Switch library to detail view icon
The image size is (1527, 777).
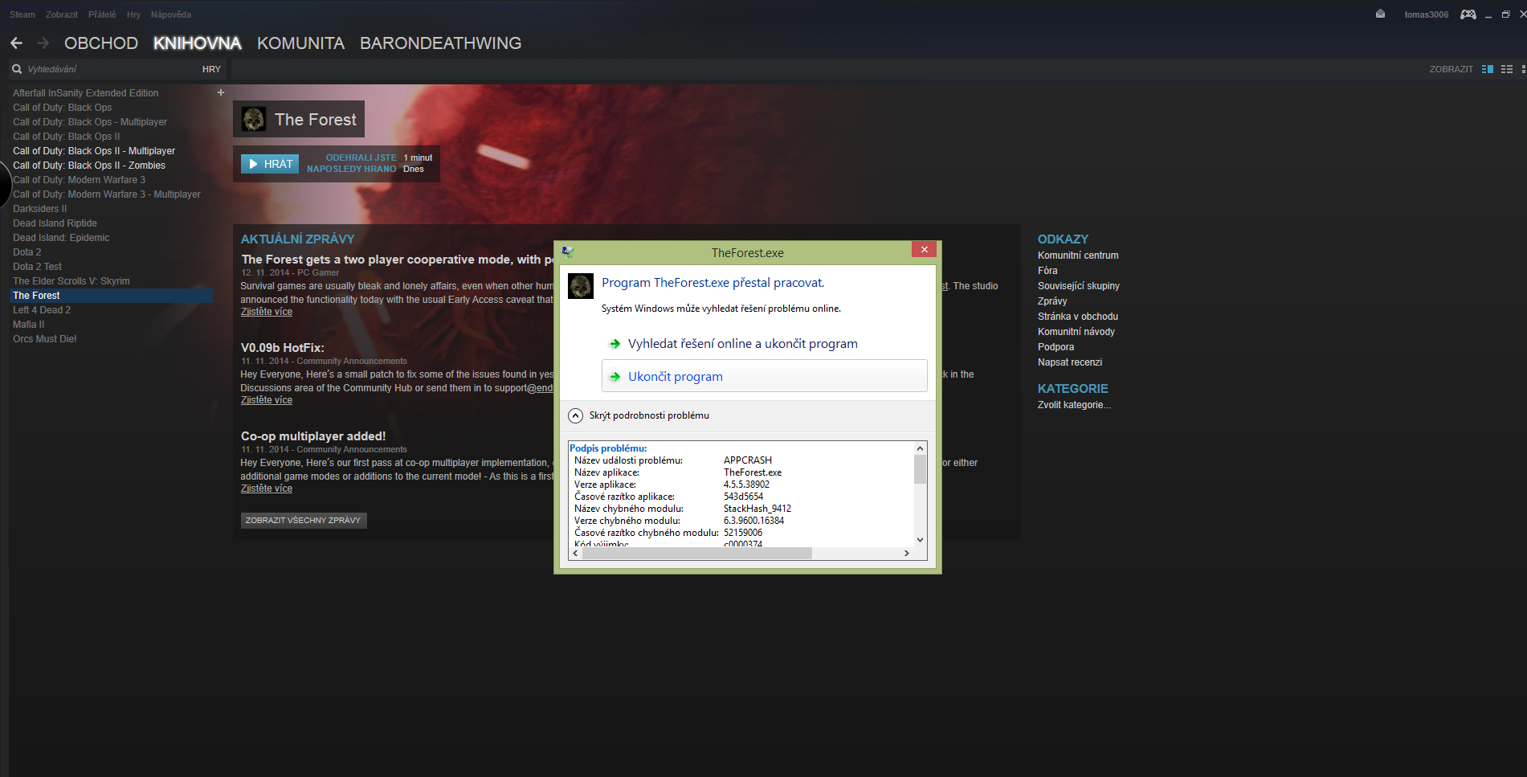(1488, 69)
